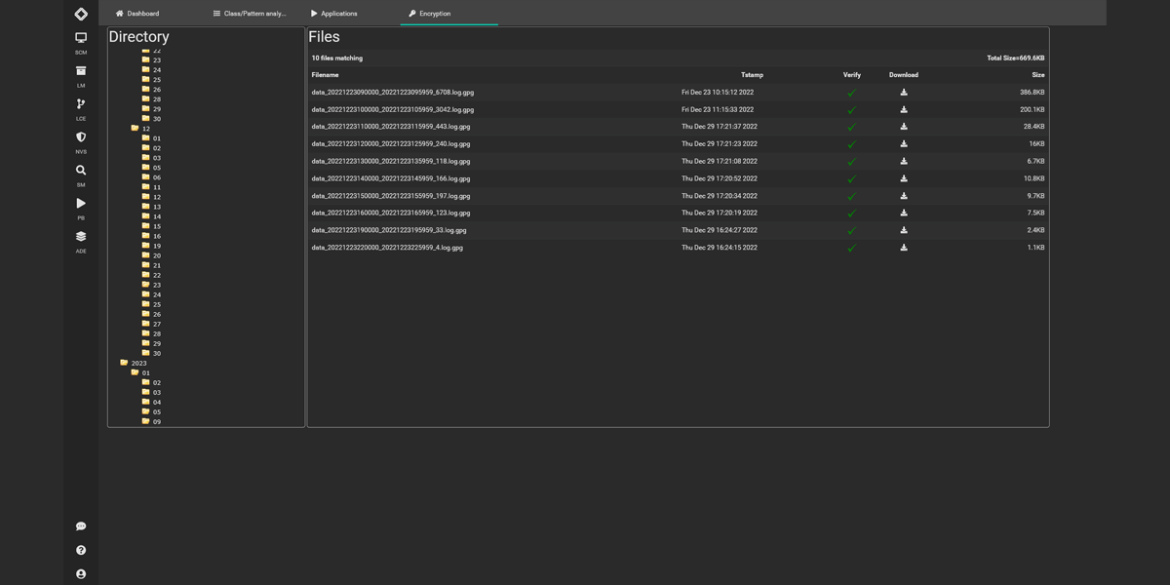Open the user account icon
Viewport: 1170px width, 585px height.
[x=80, y=573]
